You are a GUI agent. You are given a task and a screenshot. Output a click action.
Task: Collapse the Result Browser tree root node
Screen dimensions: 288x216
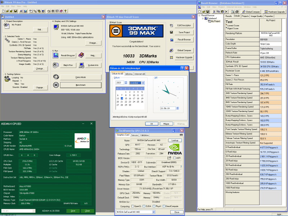click(199, 15)
